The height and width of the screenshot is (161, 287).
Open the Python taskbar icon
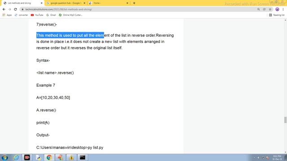click(x=39, y=157)
